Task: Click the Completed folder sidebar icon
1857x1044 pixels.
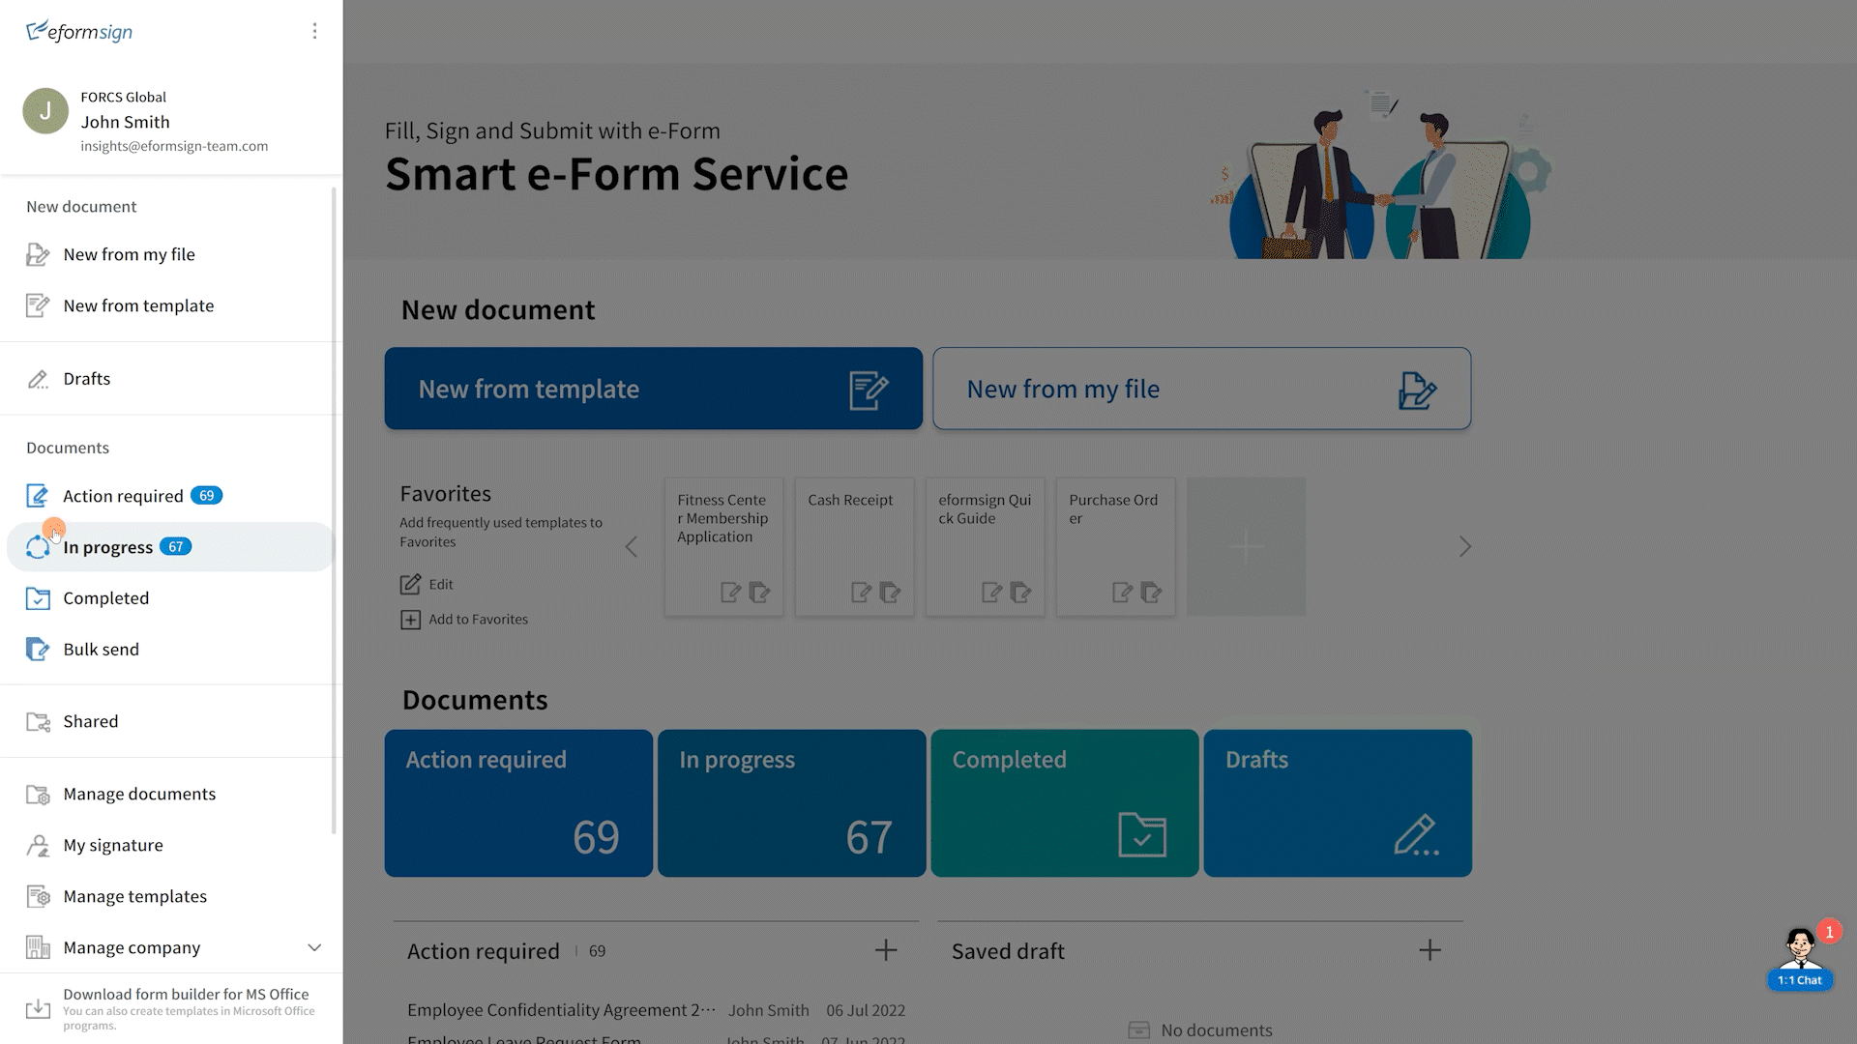Action: tap(38, 598)
